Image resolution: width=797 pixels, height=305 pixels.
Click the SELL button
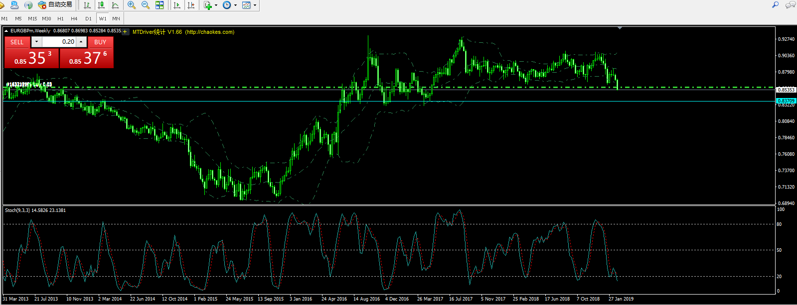(17, 42)
